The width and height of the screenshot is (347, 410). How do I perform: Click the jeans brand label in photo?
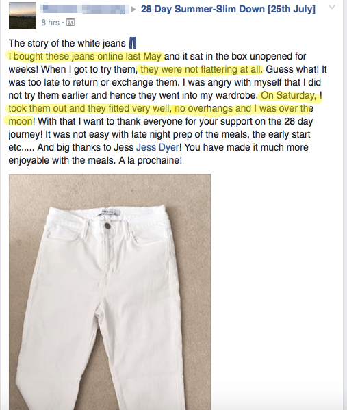(x=109, y=211)
